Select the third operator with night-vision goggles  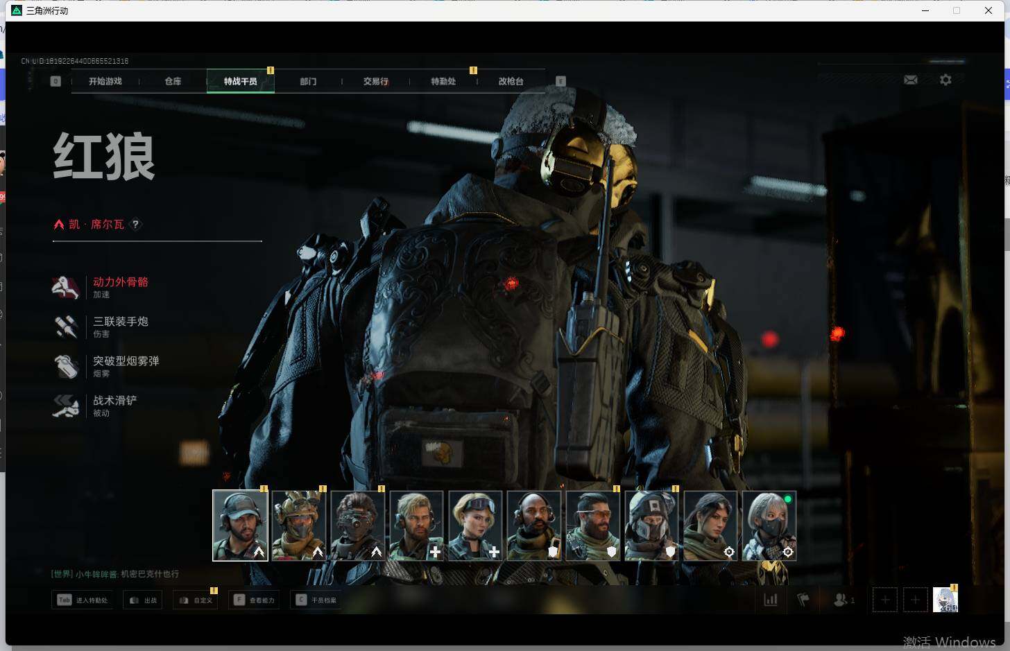358,526
